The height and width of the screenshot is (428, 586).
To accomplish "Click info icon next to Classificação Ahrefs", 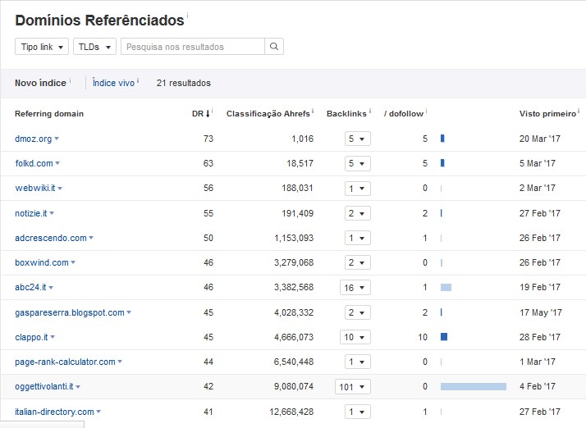I will (313, 111).
